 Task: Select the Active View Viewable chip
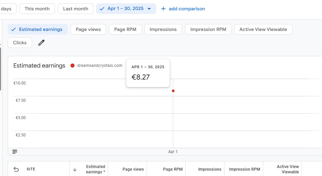(263, 29)
